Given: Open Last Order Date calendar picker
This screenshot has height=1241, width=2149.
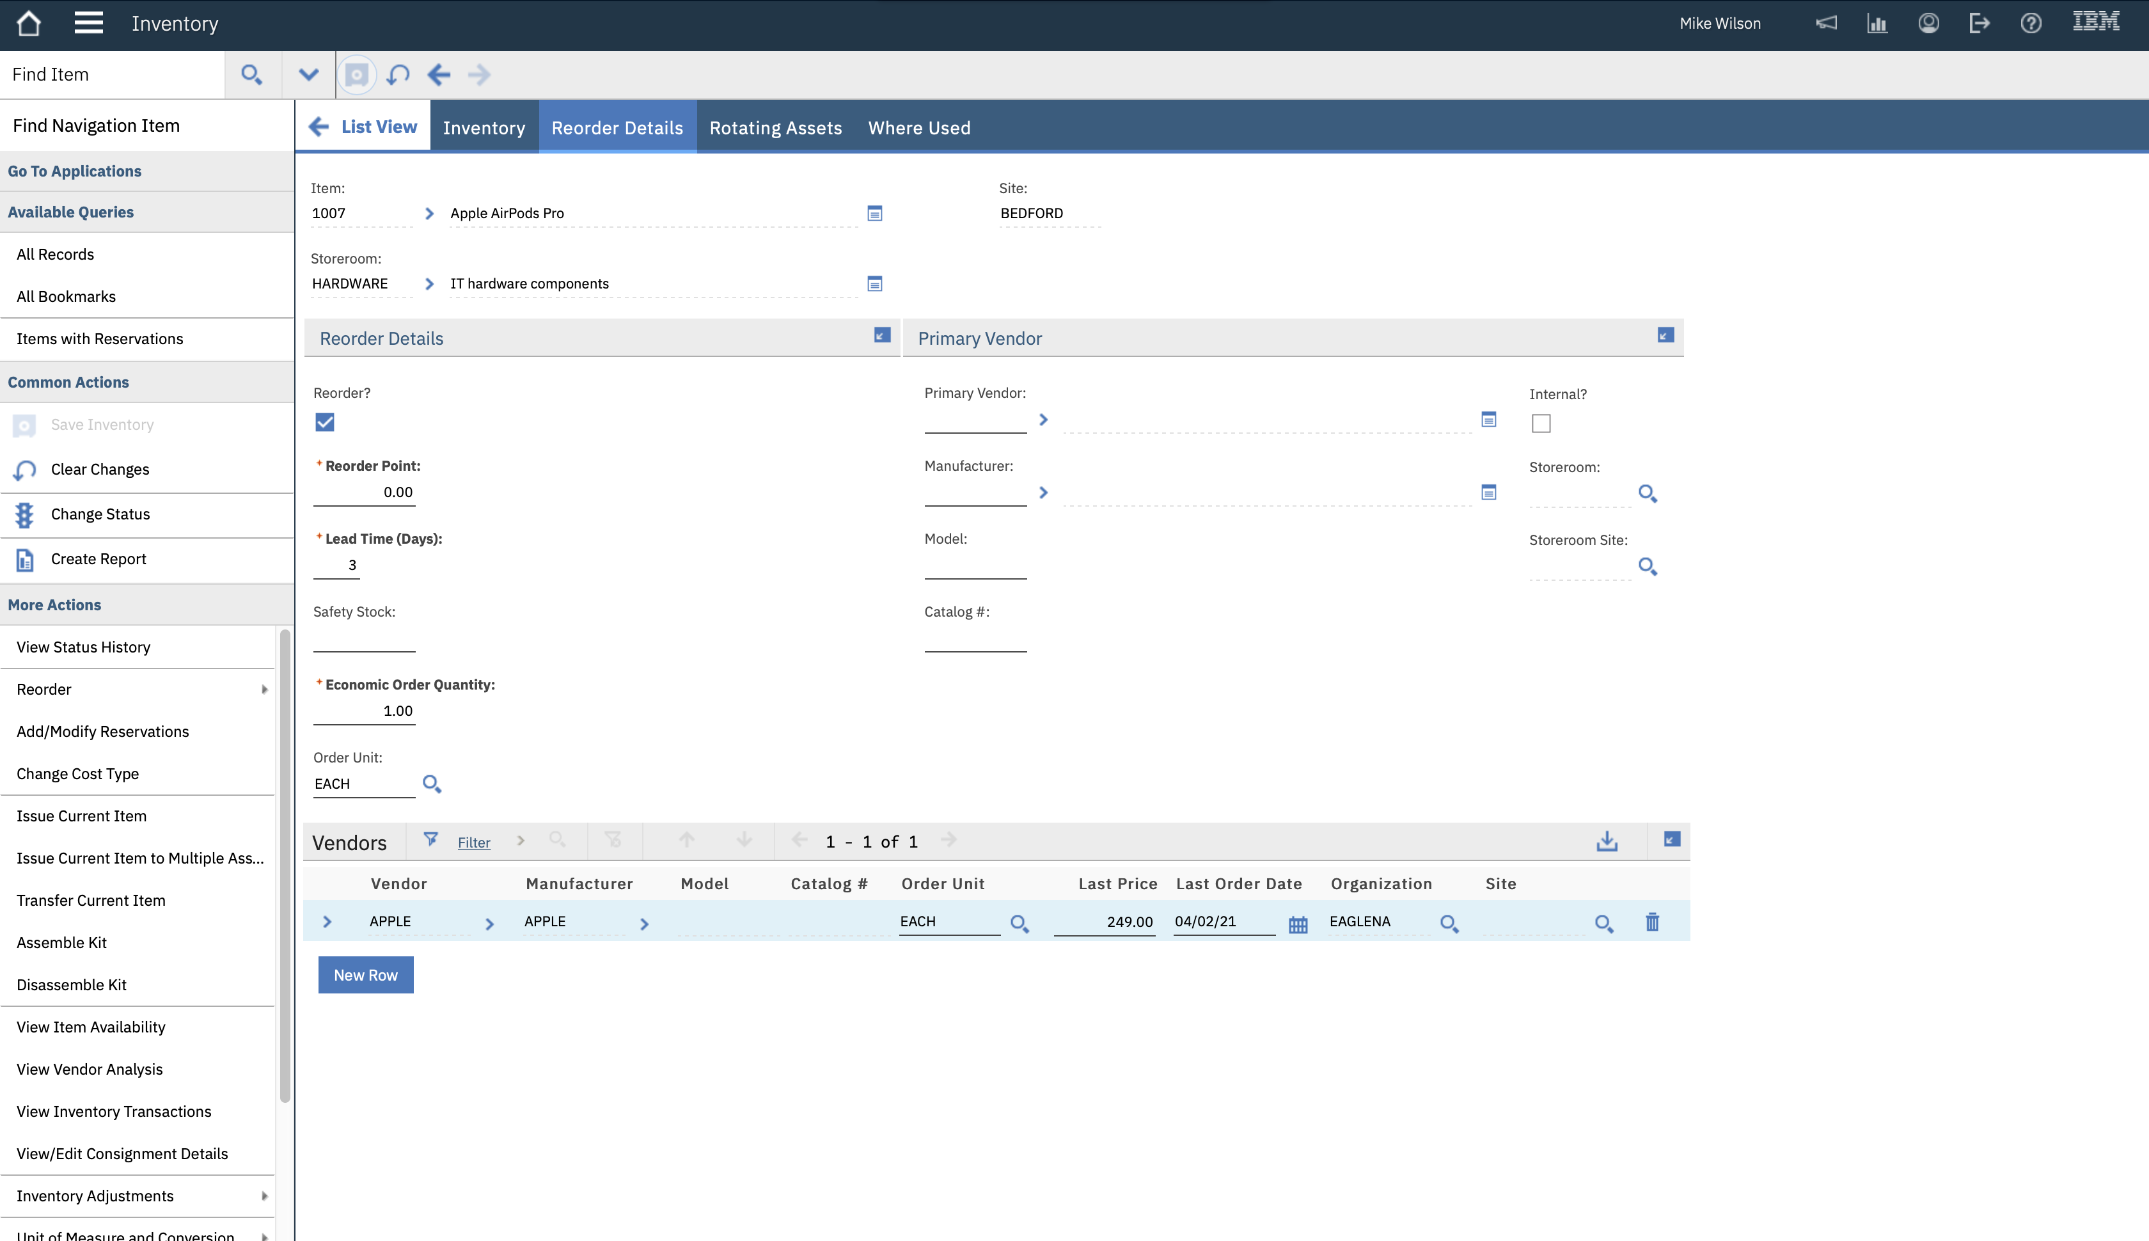Looking at the screenshot, I should point(1298,924).
